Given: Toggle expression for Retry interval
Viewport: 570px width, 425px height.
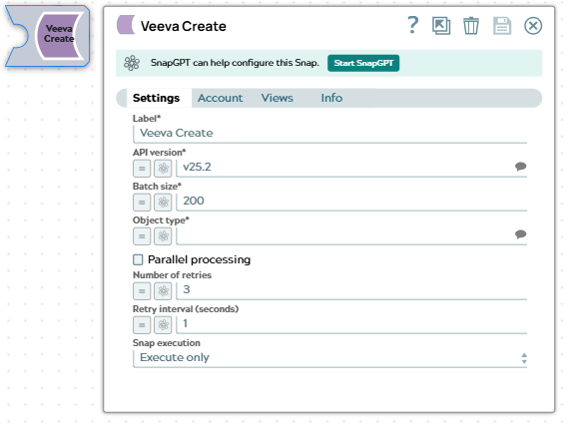Looking at the screenshot, I should click(x=142, y=325).
